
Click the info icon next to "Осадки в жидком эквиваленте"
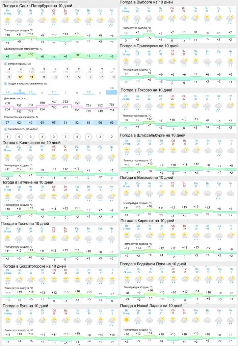point(5,83)
